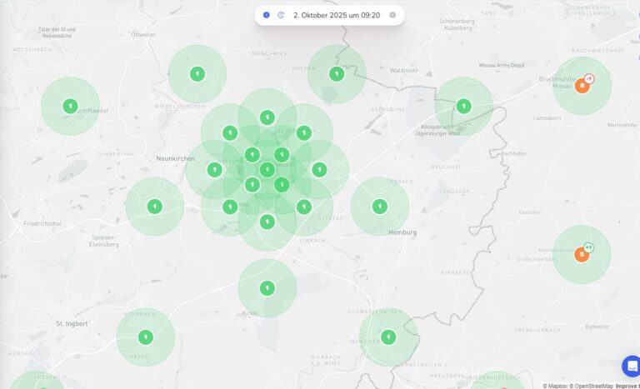Click the Spiesen-Elversberg place label

click(103, 241)
